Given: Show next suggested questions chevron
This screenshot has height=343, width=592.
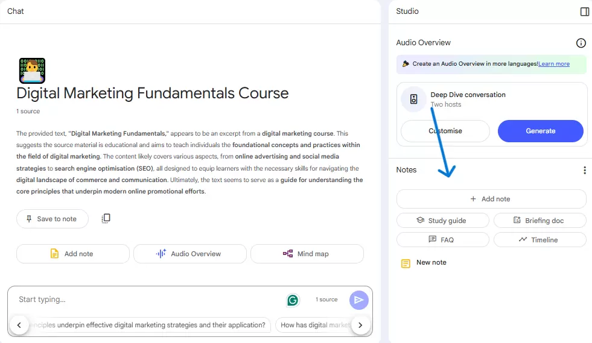Looking at the screenshot, I should [360, 325].
